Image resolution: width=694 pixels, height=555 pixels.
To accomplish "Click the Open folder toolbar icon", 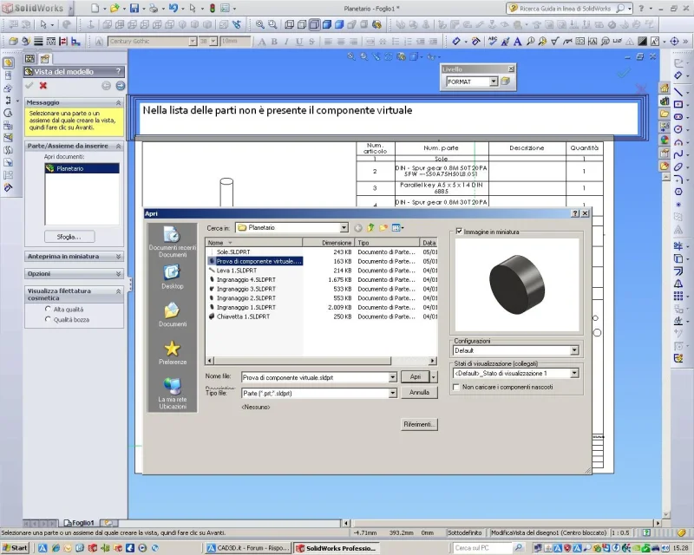I will pos(115,8).
